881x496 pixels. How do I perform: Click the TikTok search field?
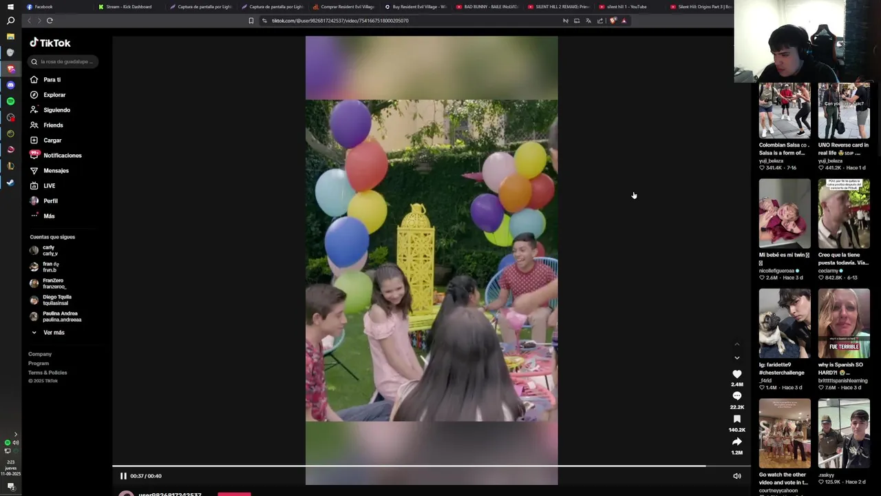coord(63,61)
